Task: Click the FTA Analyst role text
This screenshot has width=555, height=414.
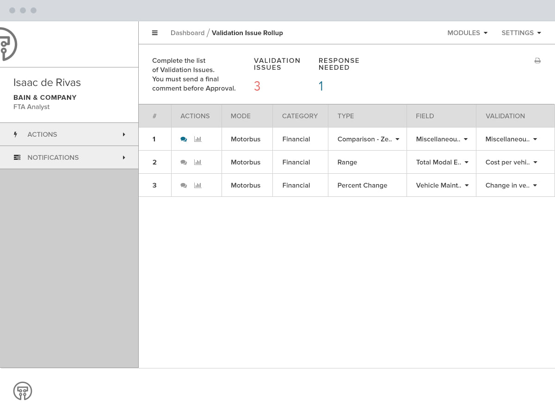Action: [x=31, y=107]
